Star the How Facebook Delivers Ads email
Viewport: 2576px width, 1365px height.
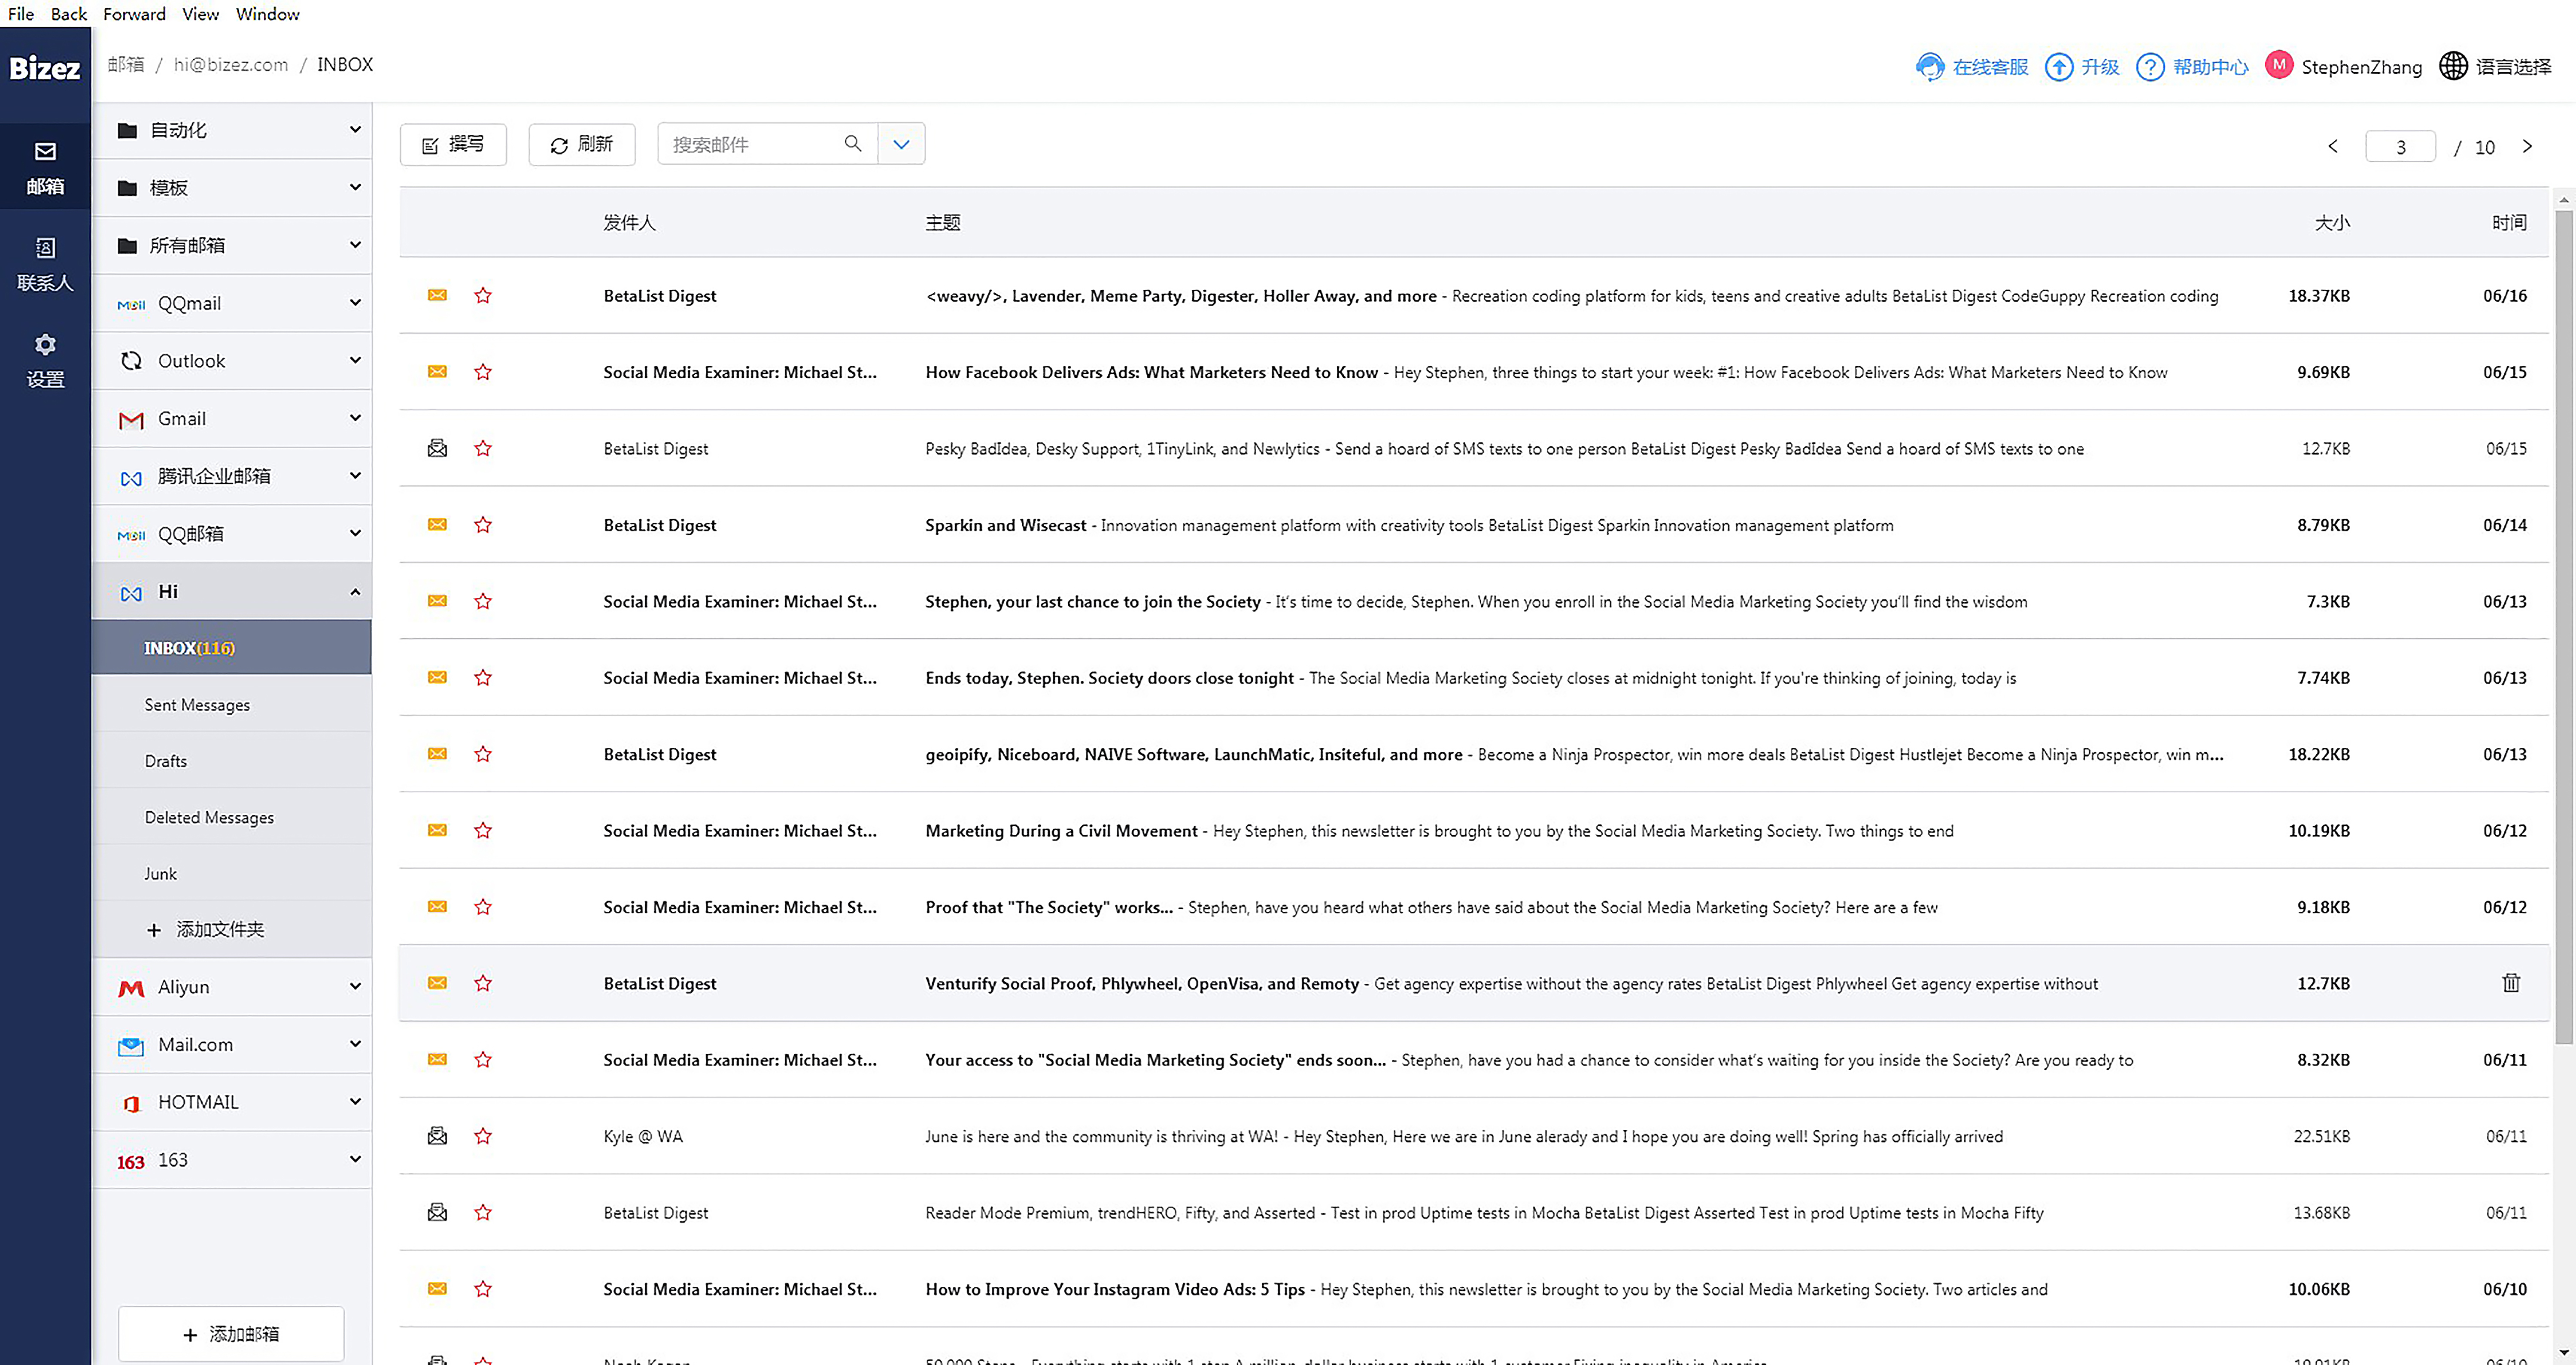coord(483,372)
